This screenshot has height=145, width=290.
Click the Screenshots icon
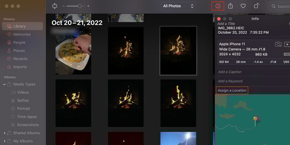pyautogui.click(x=13, y=125)
